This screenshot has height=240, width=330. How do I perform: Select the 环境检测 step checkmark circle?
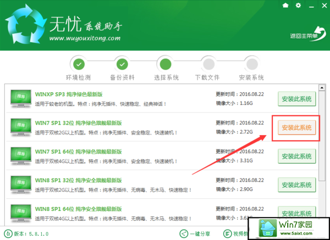click(79, 64)
